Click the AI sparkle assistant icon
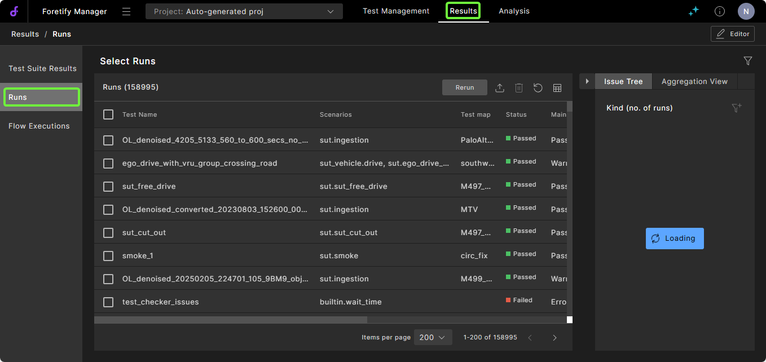Viewport: 766px width, 362px height. coord(694,11)
